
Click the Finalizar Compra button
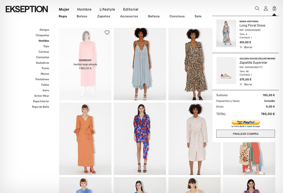(245, 134)
